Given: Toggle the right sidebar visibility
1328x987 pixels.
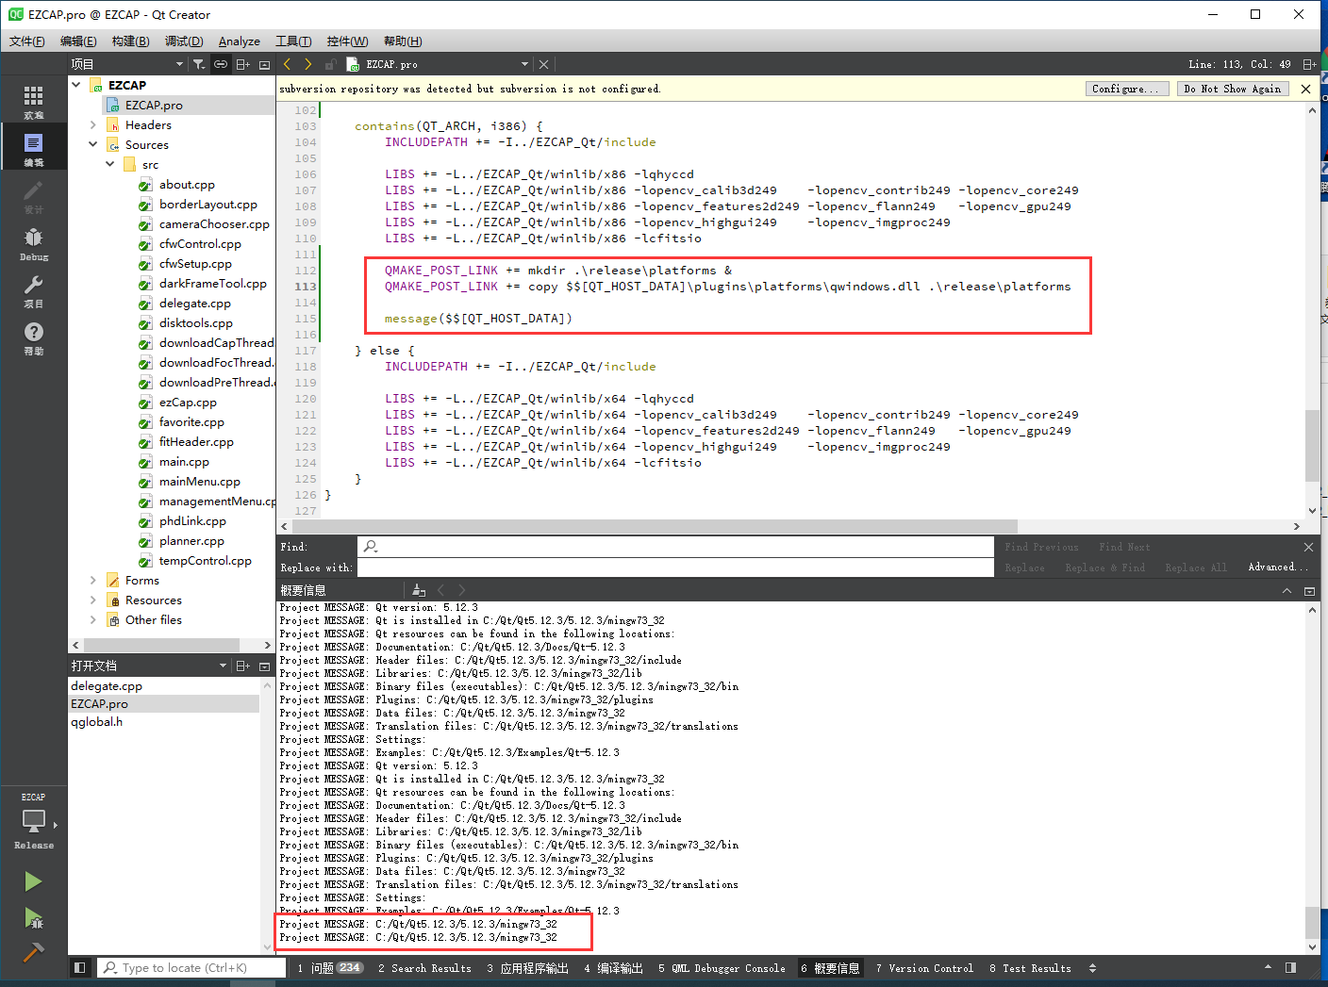Looking at the screenshot, I should tap(1290, 967).
